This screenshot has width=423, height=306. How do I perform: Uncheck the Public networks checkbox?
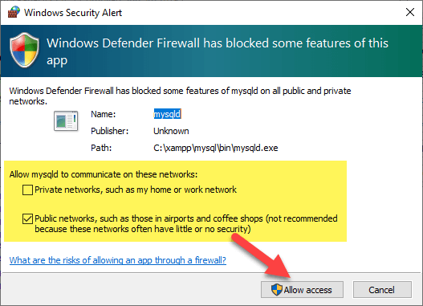[27, 218]
